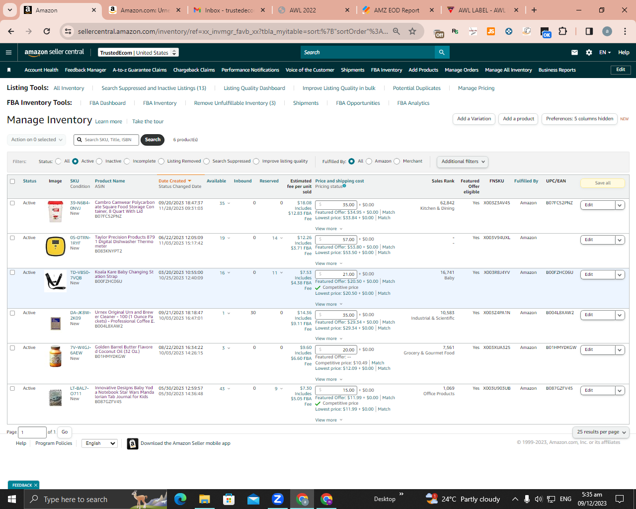Open the Chrome three-dot menu
The width and height of the screenshot is (636, 509).
point(625,31)
